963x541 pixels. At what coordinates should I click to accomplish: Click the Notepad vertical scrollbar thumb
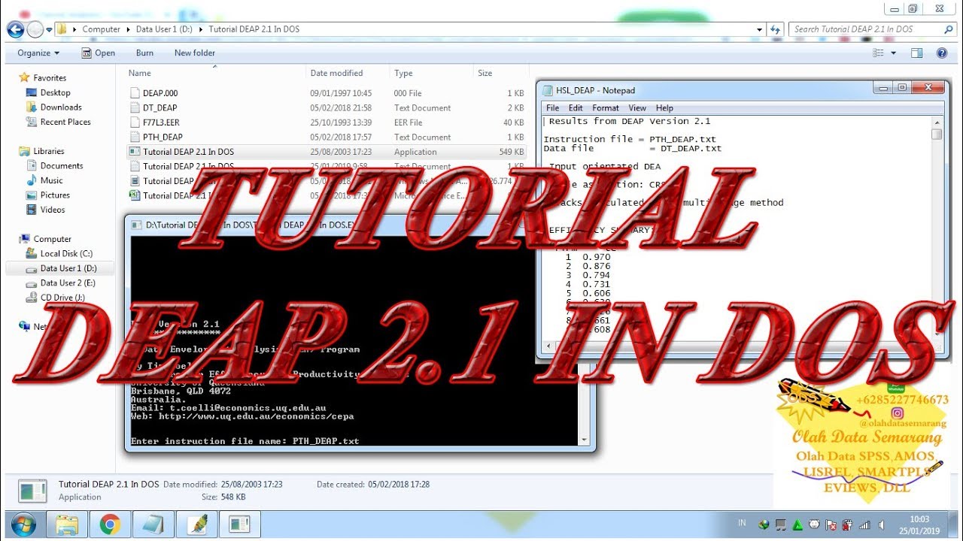click(937, 134)
